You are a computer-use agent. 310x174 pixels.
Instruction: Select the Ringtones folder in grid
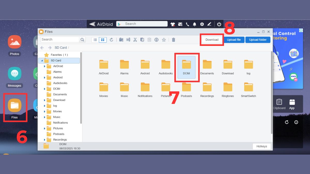click(228, 90)
